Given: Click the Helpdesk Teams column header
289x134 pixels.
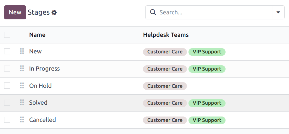Looking at the screenshot, I should [166, 35].
